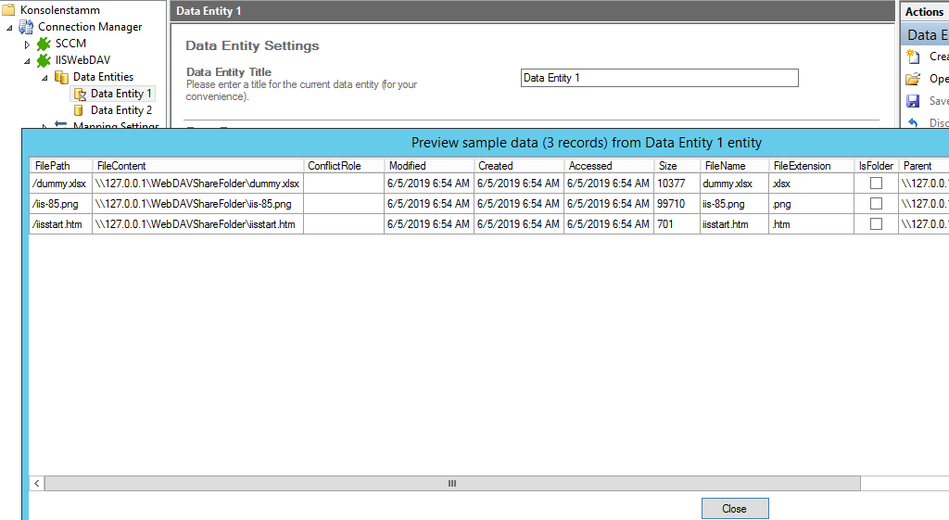Click the Konsolenstamm folder icon
The image size is (949, 520).
(x=8, y=10)
